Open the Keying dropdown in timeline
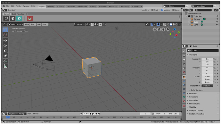The image size is (221, 124). [x=22, y=114]
